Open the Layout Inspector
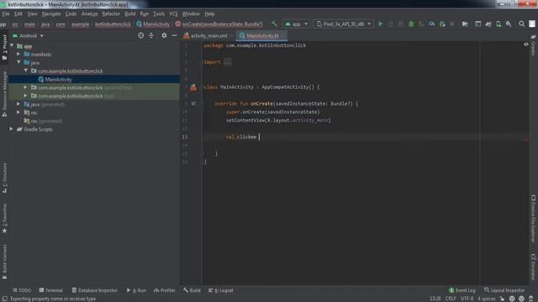Image resolution: width=538 pixels, height=302 pixels. [504, 290]
